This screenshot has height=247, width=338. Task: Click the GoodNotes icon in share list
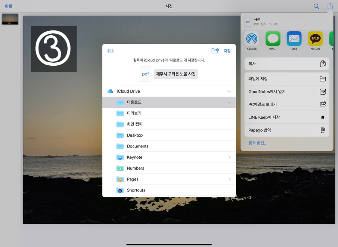tap(323, 92)
